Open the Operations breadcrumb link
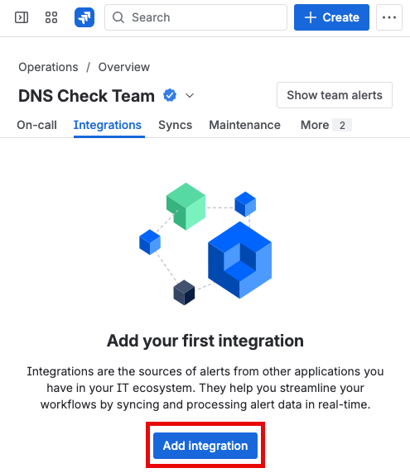 (x=48, y=67)
